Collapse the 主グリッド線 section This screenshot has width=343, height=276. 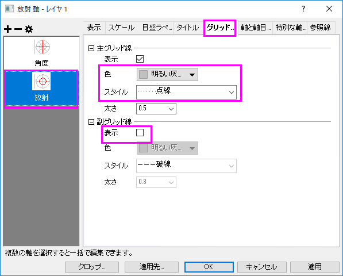click(91, 48)
